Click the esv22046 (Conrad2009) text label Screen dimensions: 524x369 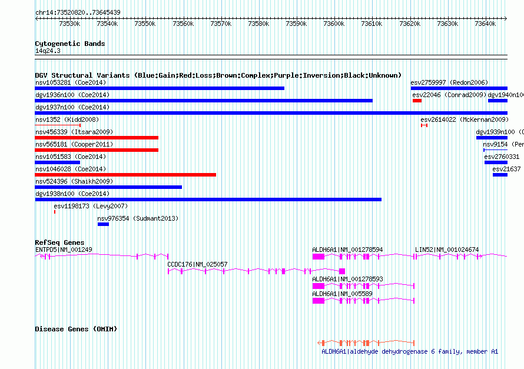[x=449, y=95]
